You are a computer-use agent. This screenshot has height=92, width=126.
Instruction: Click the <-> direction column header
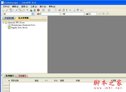click(46, 80)
